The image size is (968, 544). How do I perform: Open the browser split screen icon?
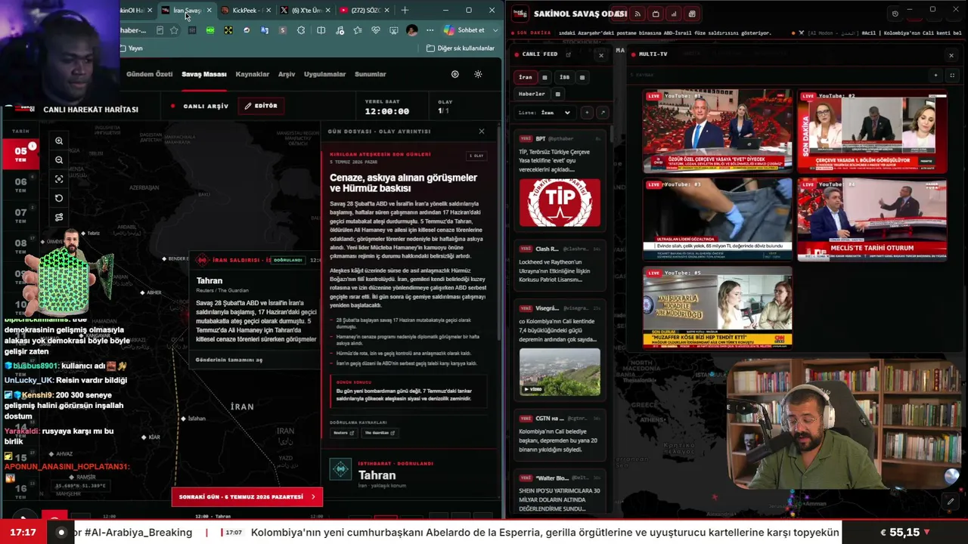click(x=321, y=30)
